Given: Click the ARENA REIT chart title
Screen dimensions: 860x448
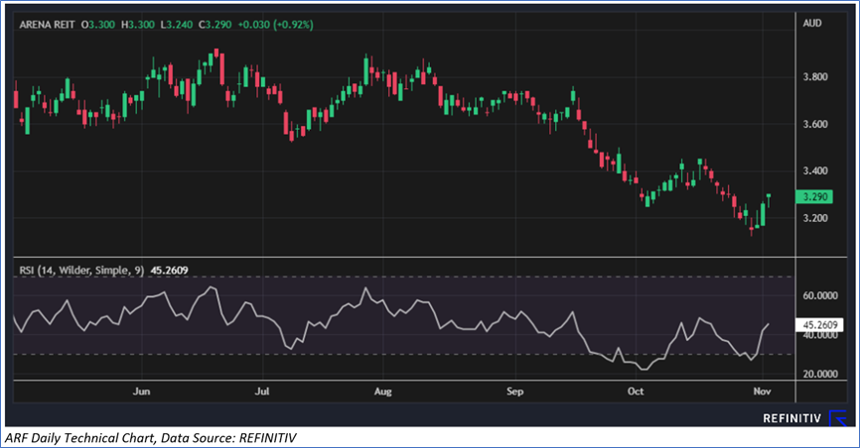Looking at the screenshot, I should tap(47, 25).
